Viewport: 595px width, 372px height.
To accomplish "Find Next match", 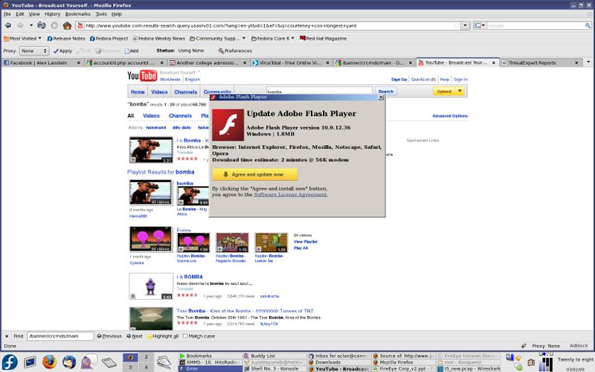I will pos(135,336).
